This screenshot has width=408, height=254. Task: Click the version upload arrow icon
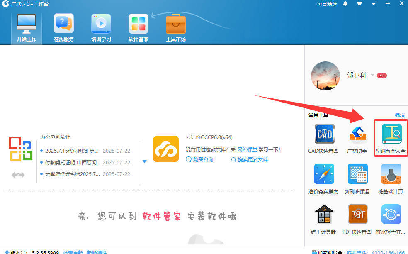click(7, 252)
